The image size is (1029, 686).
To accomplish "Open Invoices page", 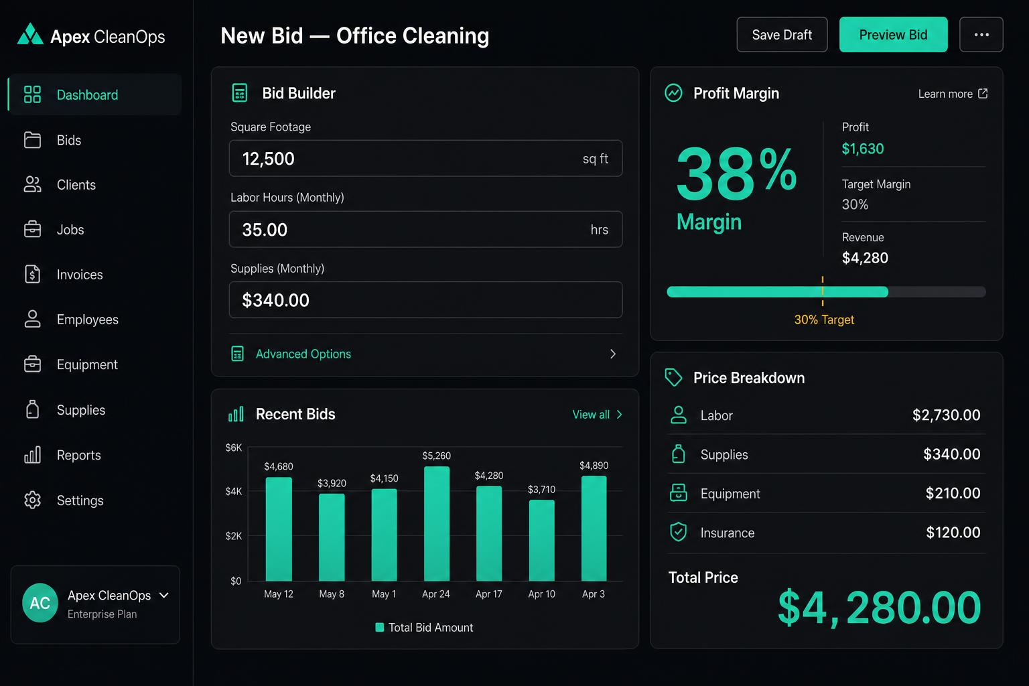I will [94, 274].
